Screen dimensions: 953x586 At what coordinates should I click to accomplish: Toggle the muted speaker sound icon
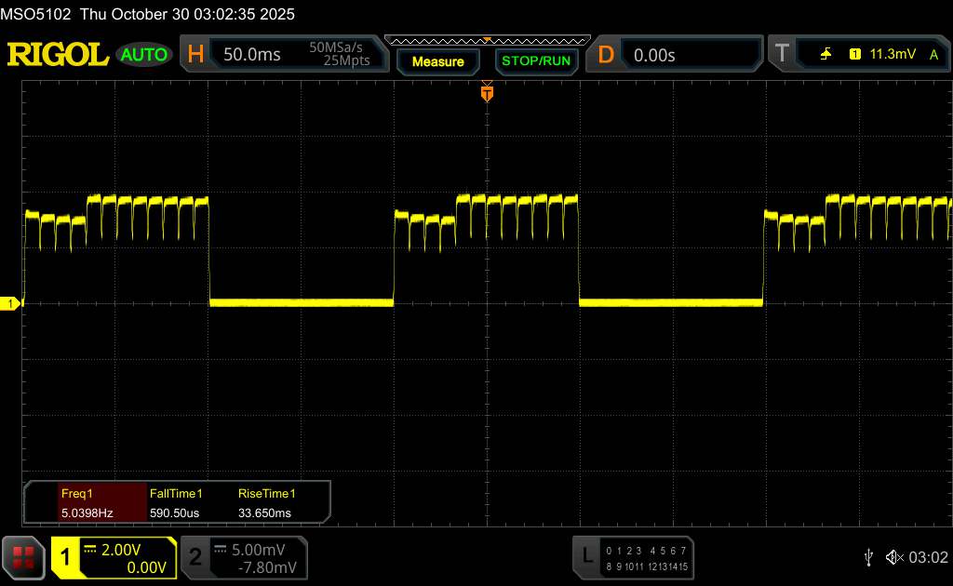click(x=894, y=556)
